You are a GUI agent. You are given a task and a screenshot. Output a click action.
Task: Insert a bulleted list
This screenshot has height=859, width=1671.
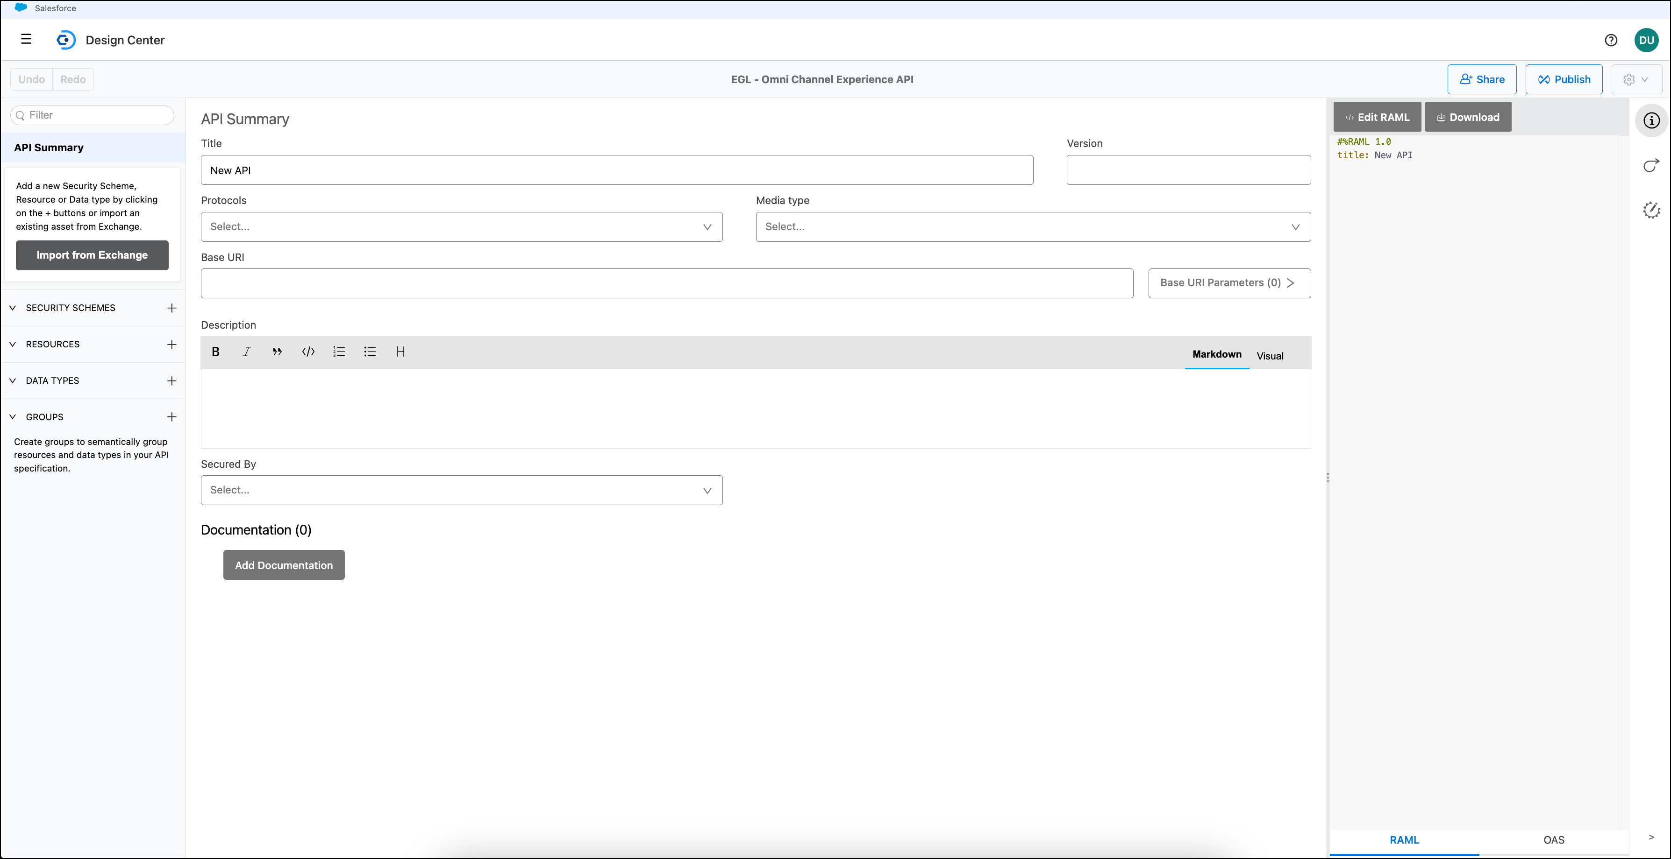[x=370, y=352]
